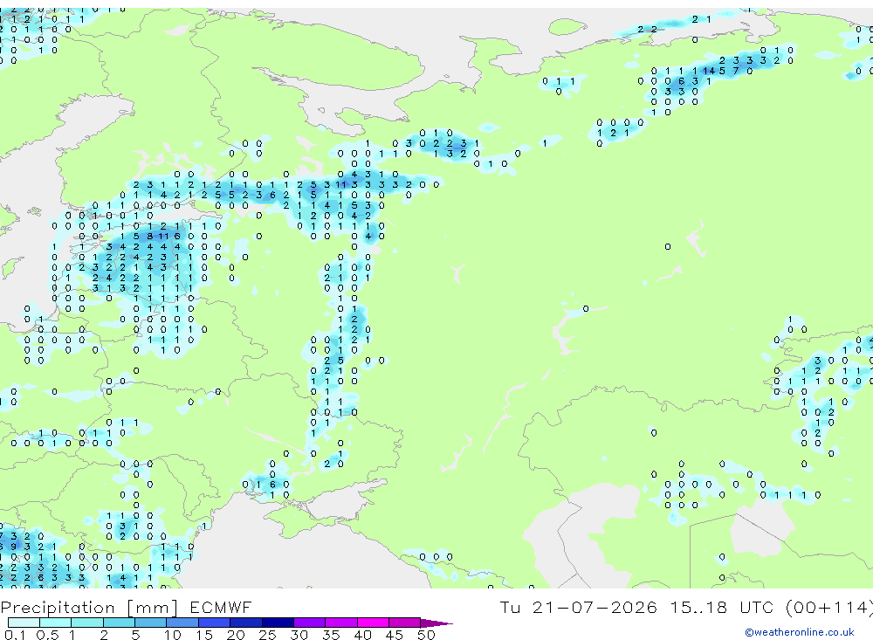Click the "0.1" legend scale label

pos(15,635)
